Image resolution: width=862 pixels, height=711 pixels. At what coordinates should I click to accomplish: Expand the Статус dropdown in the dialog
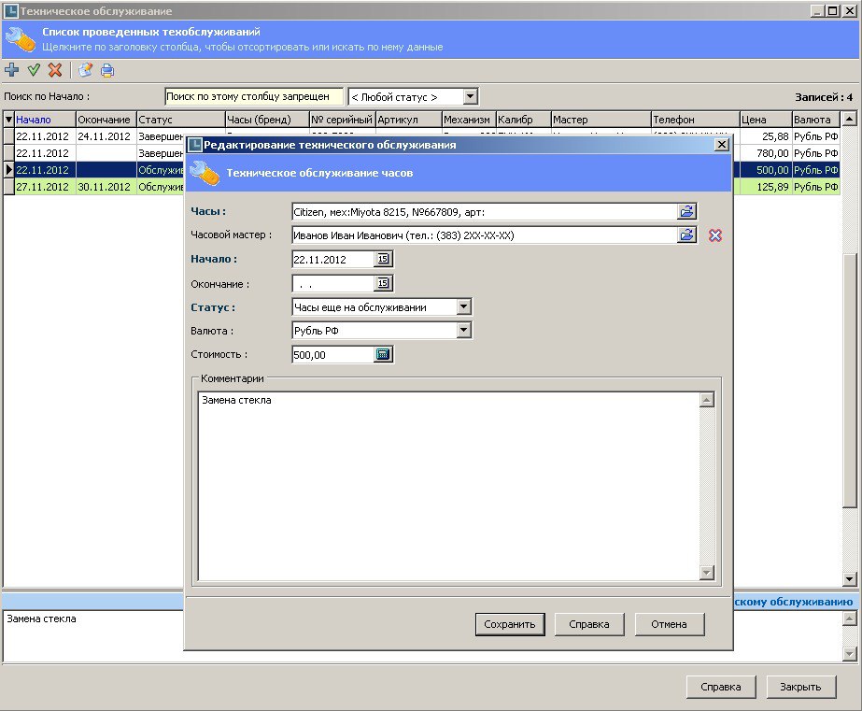[x=463, y=307]
